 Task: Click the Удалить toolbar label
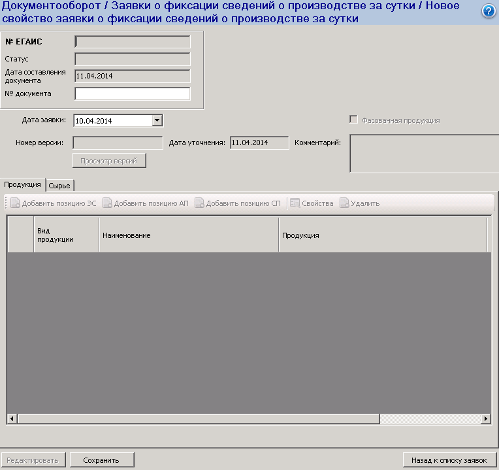coord(365,203)
